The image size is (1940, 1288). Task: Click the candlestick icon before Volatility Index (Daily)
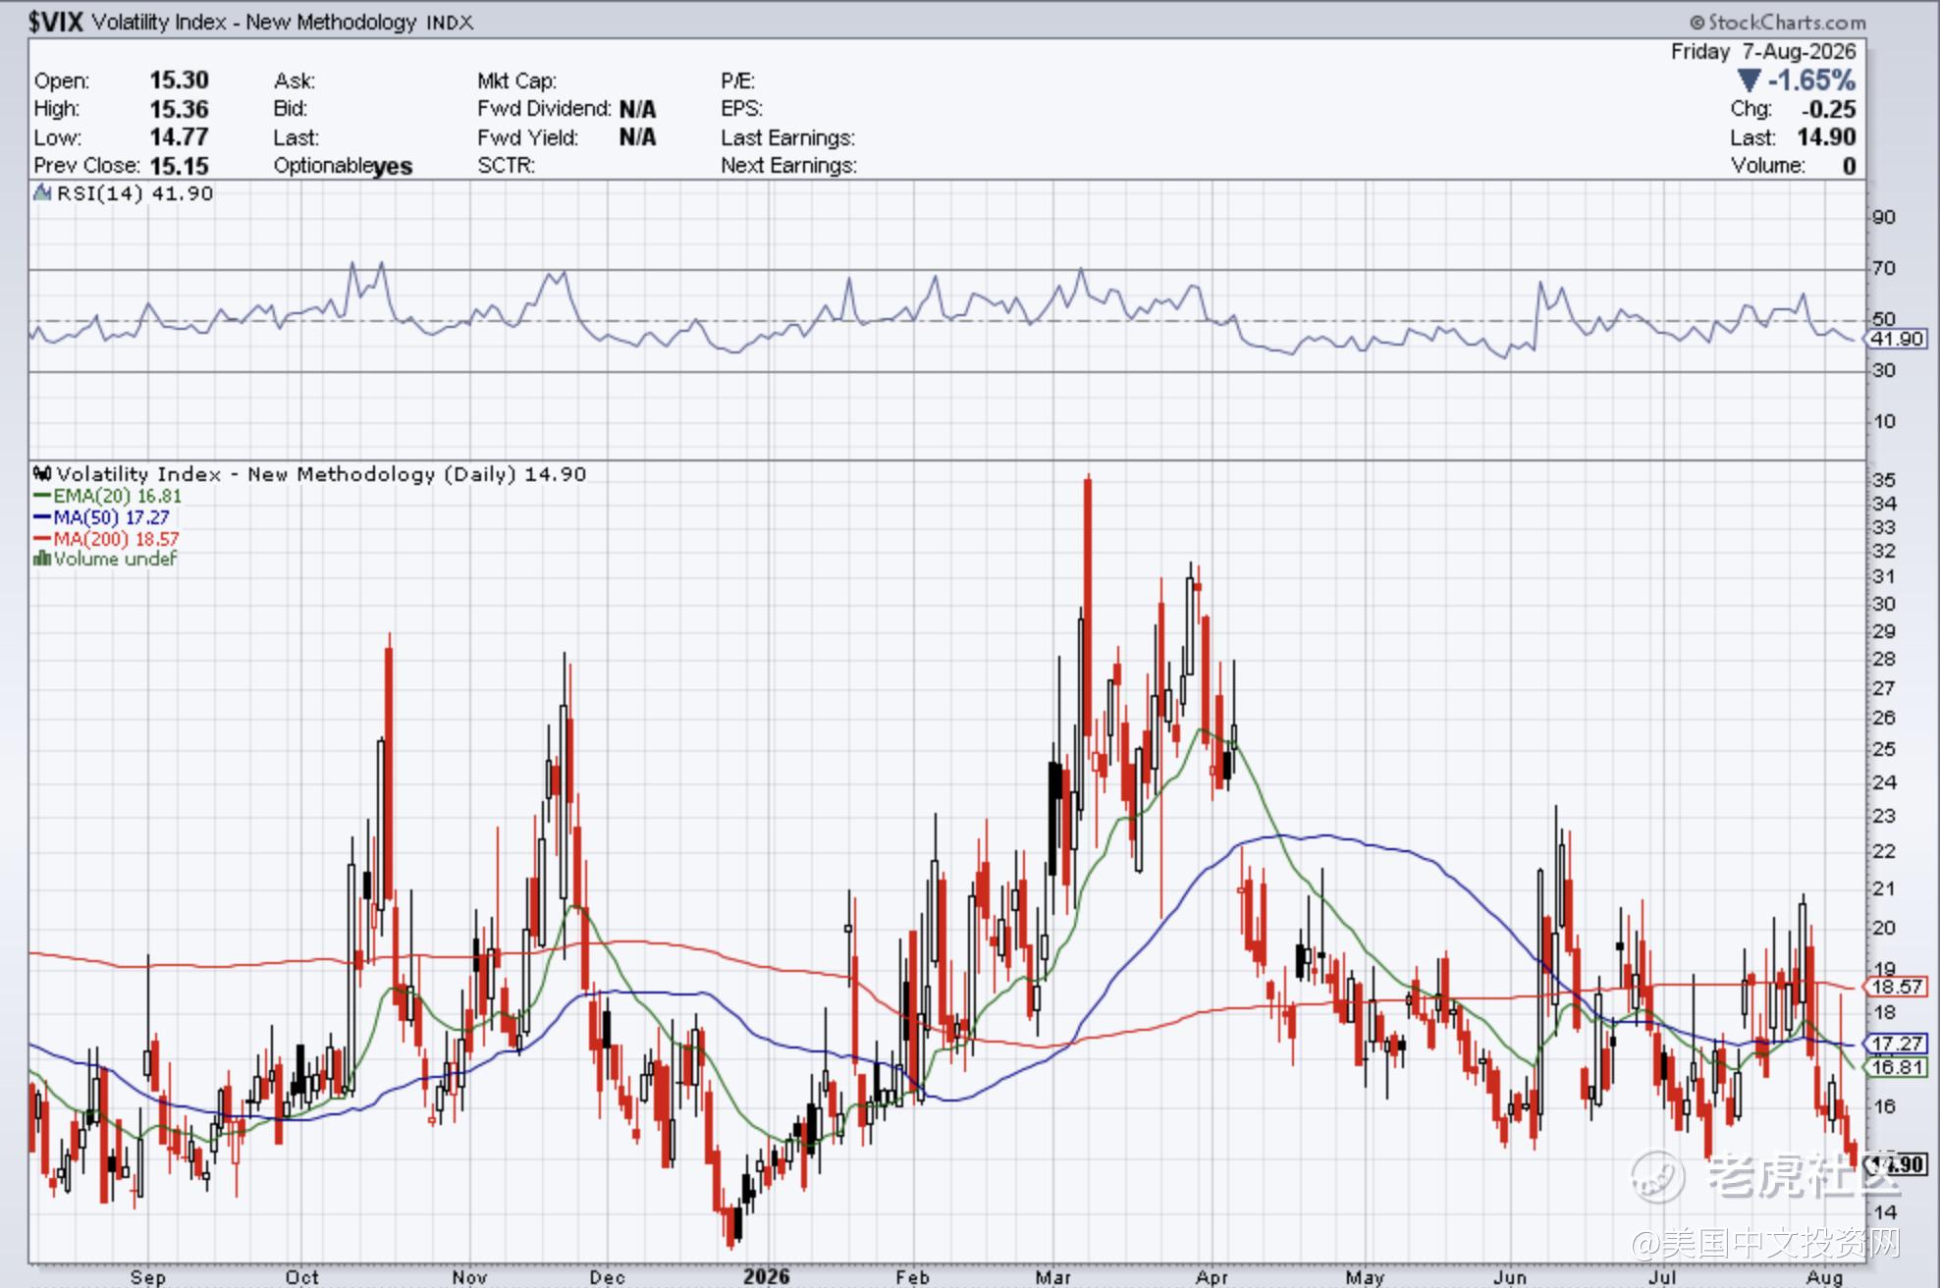[x=42, y=474]
